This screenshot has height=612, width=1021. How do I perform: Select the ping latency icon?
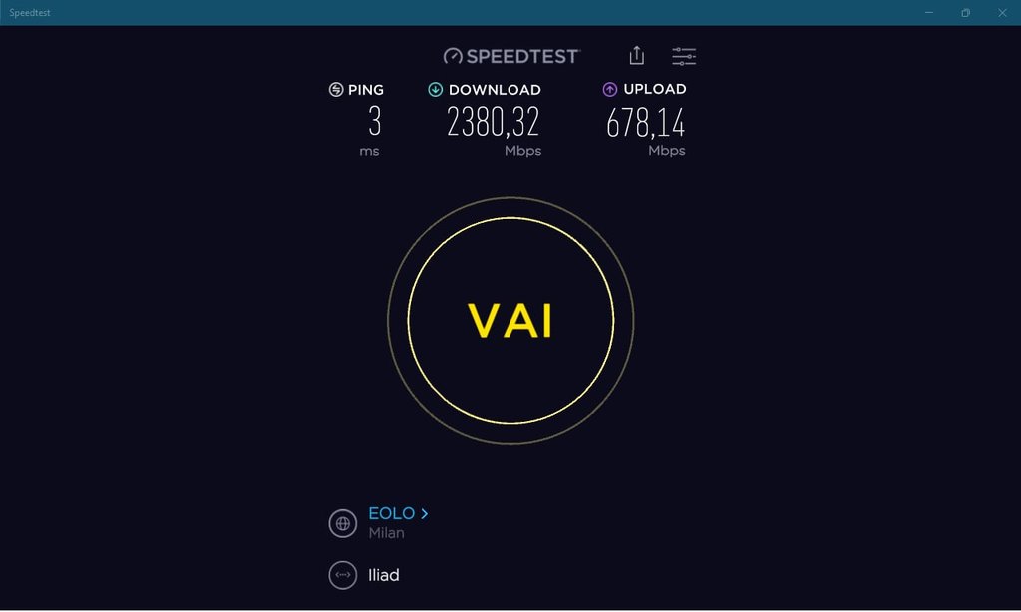[336, 89]
